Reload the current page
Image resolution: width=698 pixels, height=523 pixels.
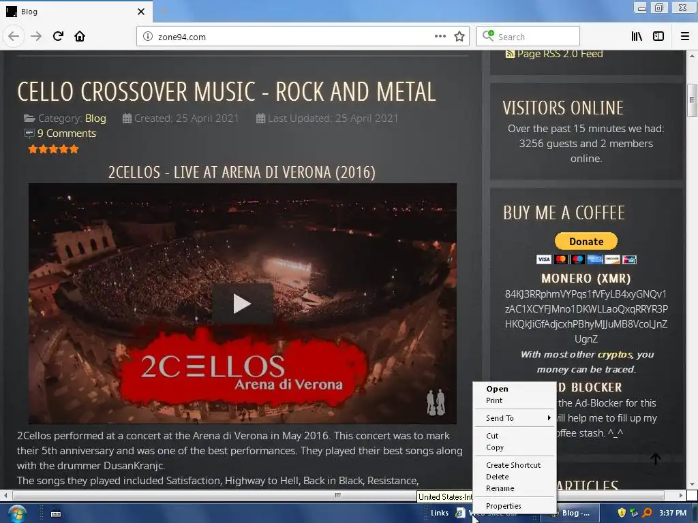click(58, 37)
